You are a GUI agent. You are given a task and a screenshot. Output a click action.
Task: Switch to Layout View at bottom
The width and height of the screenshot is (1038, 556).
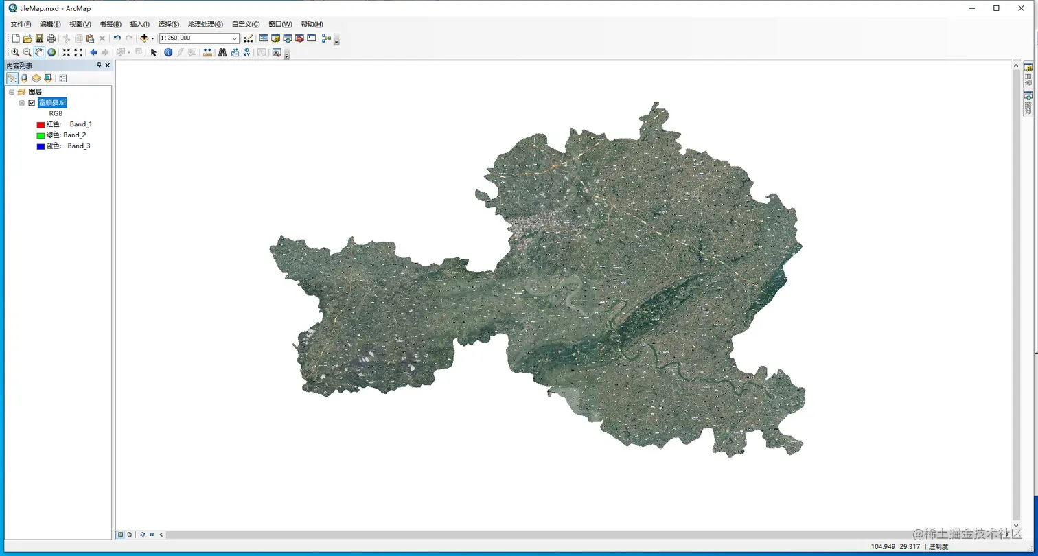point(129,534)
